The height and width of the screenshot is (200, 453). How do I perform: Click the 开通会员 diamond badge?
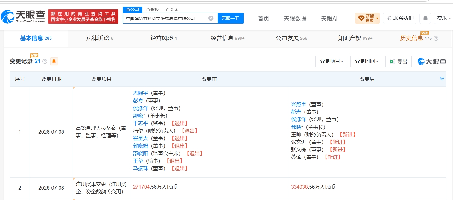coord(367,18)
